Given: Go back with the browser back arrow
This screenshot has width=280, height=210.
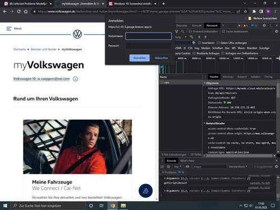Looking at the screenshot, I should click(x=5, y=11).
